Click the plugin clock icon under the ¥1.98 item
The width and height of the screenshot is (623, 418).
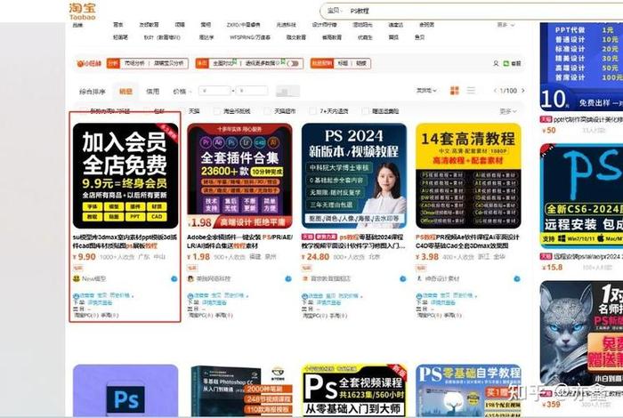pyautogui.click(x=190, y=296)
